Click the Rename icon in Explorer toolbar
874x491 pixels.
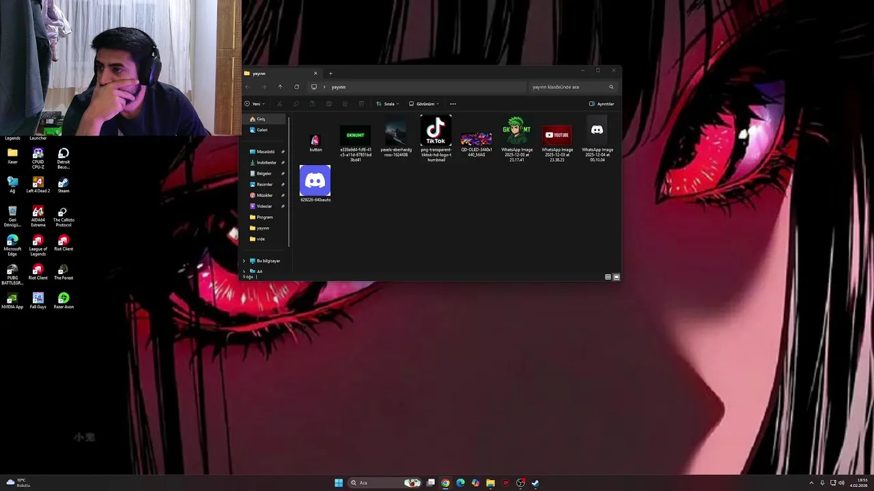click(x=328, y=104)
